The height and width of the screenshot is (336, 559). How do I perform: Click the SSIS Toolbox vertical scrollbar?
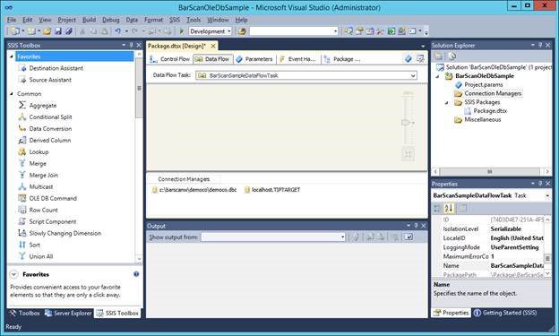[x=139, y=88]
